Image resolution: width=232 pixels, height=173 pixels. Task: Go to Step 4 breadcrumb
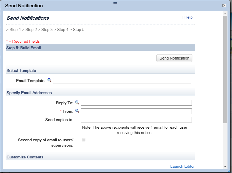63,29
